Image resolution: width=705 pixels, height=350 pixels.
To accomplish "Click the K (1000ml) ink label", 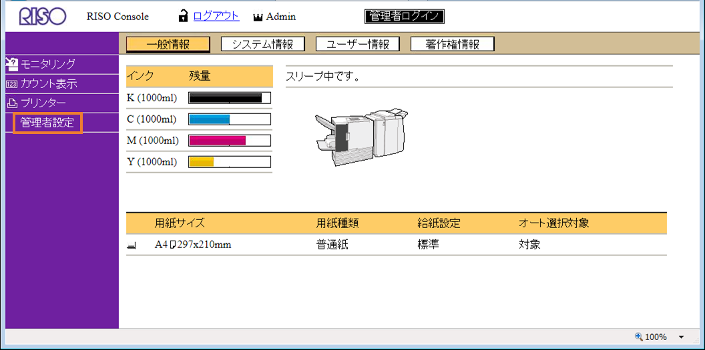I will (x=152, y=98).
